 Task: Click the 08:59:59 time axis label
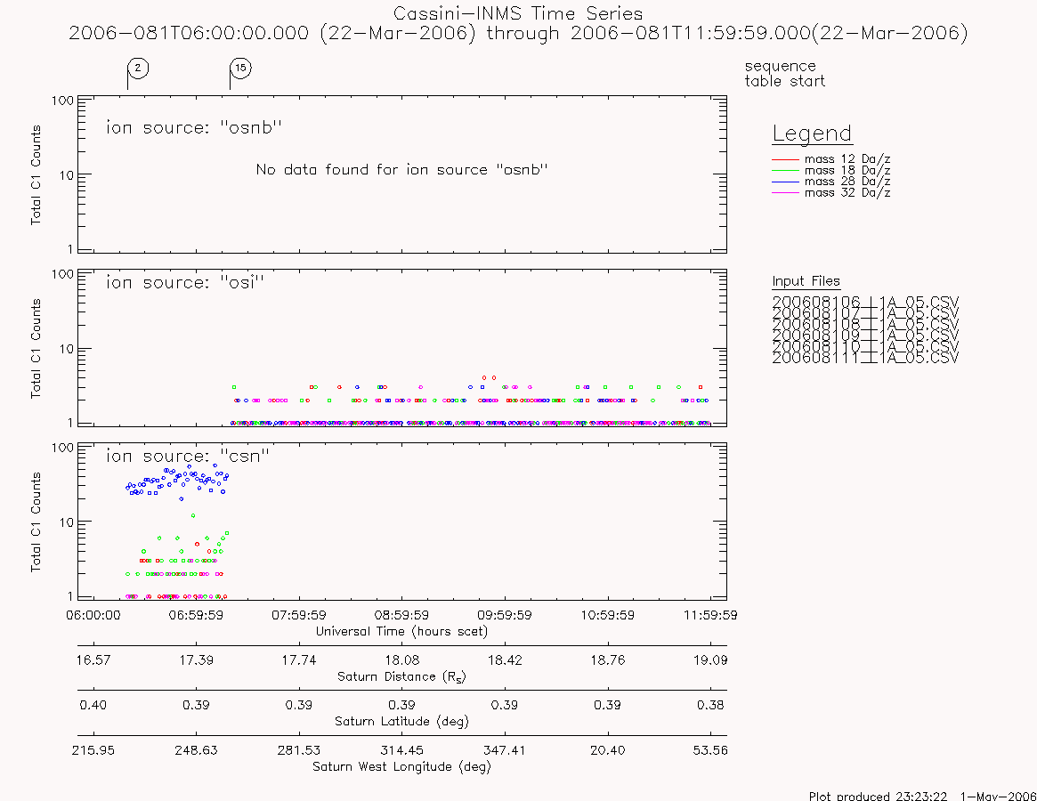(402, 615)
